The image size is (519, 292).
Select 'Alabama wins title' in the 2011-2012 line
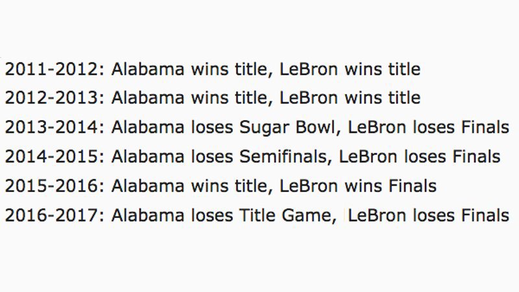pyautogui.click(x=189, y=69)
